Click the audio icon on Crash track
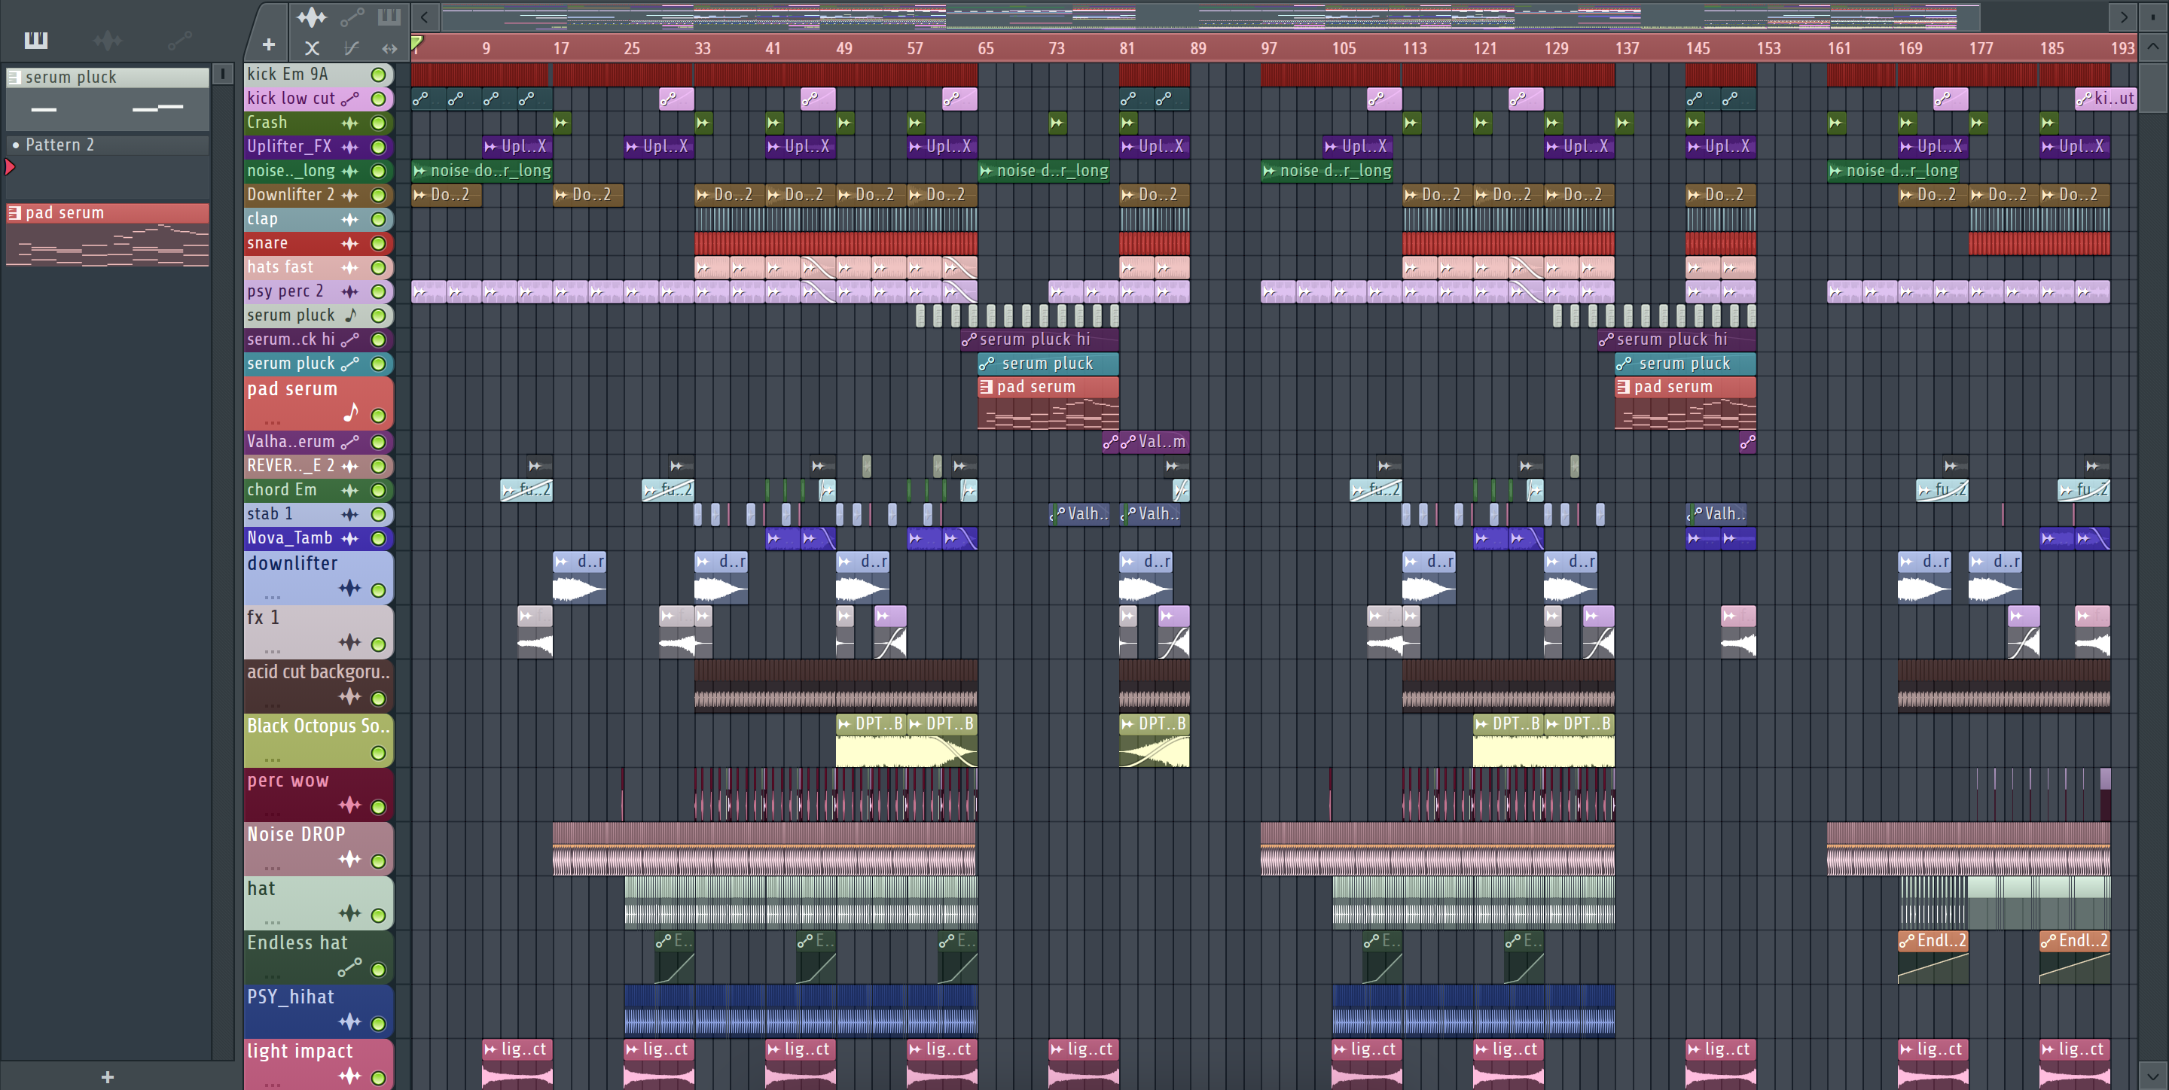 [x=349, y=123]
